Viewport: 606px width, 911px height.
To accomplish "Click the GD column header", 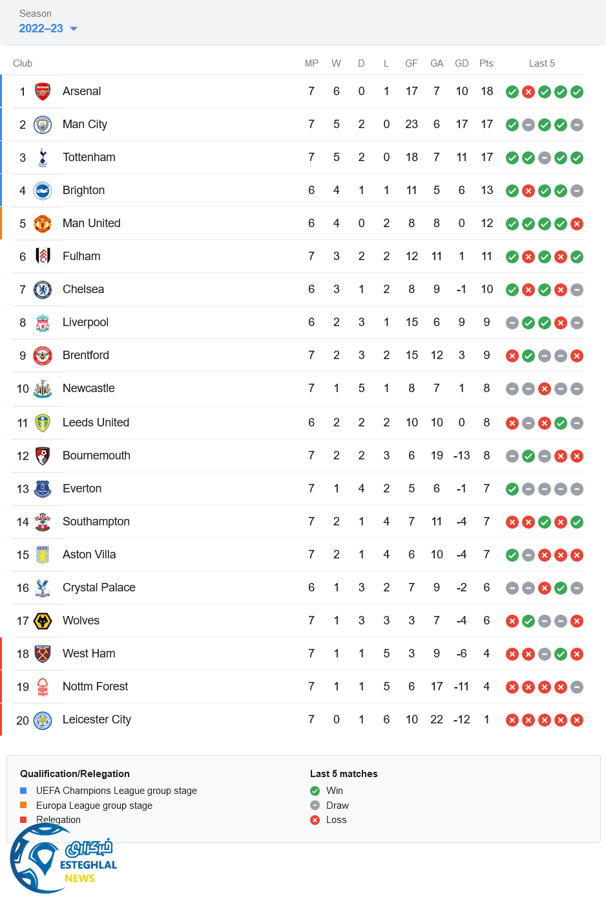I will click(461, 63).
